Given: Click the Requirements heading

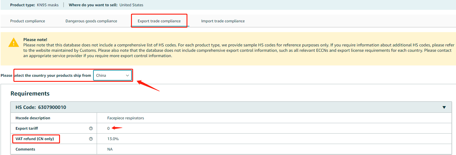Looking at the screenshot, I should (x=30, y=94).
